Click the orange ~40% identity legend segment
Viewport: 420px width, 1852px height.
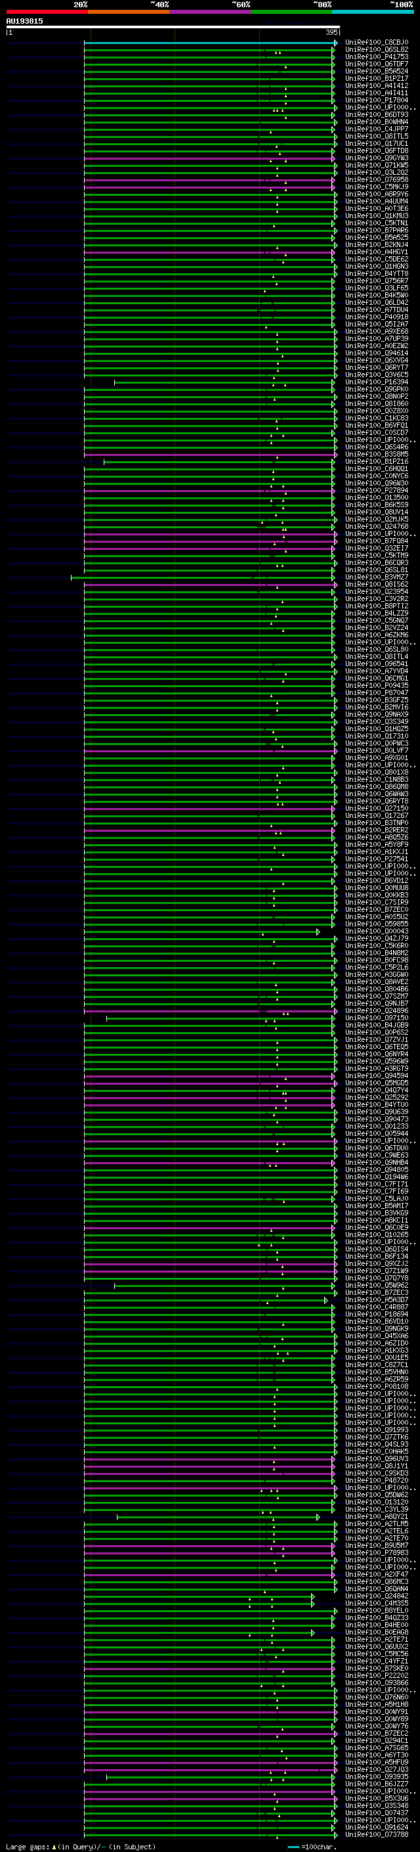tap(129, 12)
